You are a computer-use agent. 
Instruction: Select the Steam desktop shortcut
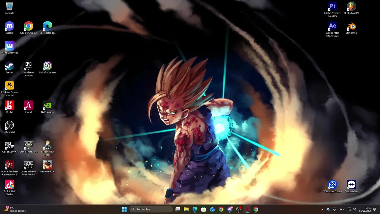9,67
